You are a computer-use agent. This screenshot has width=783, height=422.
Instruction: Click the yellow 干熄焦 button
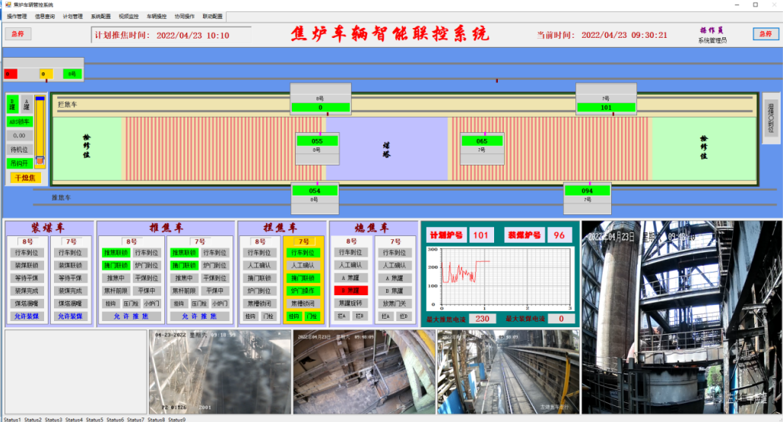[25, 178]
